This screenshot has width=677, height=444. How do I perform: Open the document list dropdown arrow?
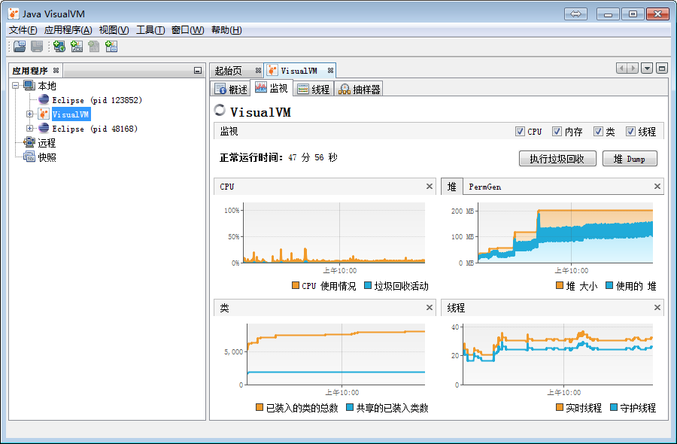pyautogui.click(x=647, y=68)
